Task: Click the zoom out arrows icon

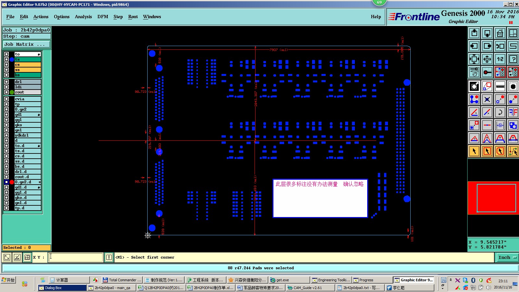Action: (487, 59)
